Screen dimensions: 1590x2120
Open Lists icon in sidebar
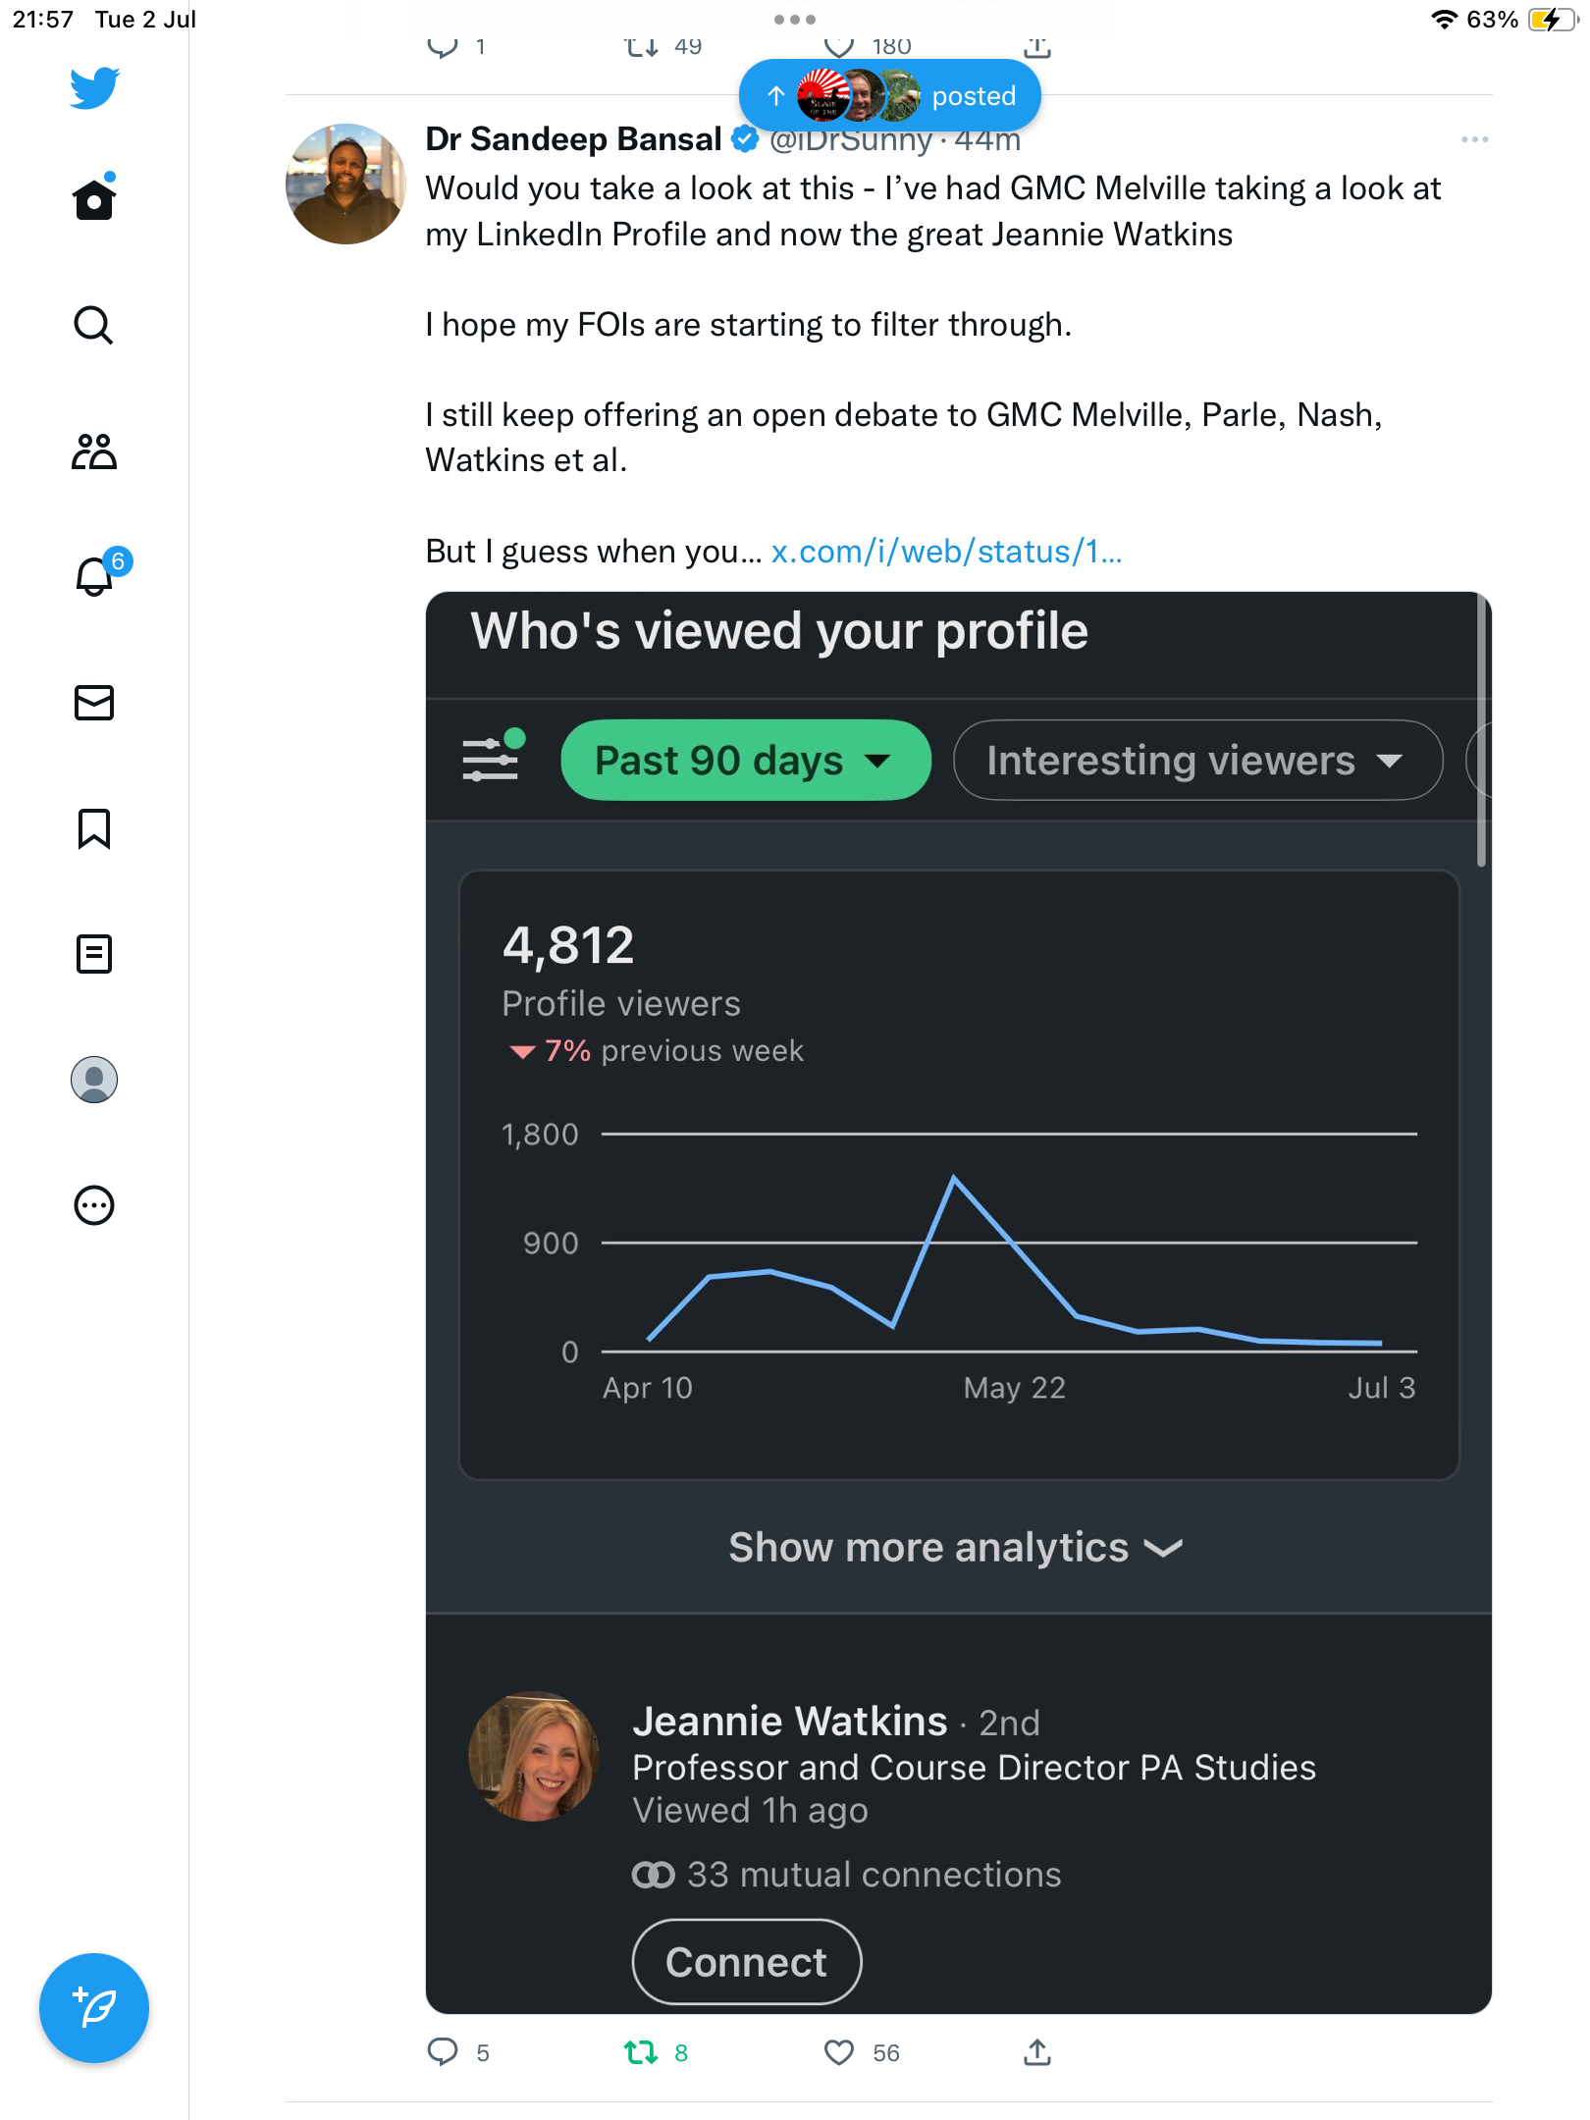click(x=94, y=954)
